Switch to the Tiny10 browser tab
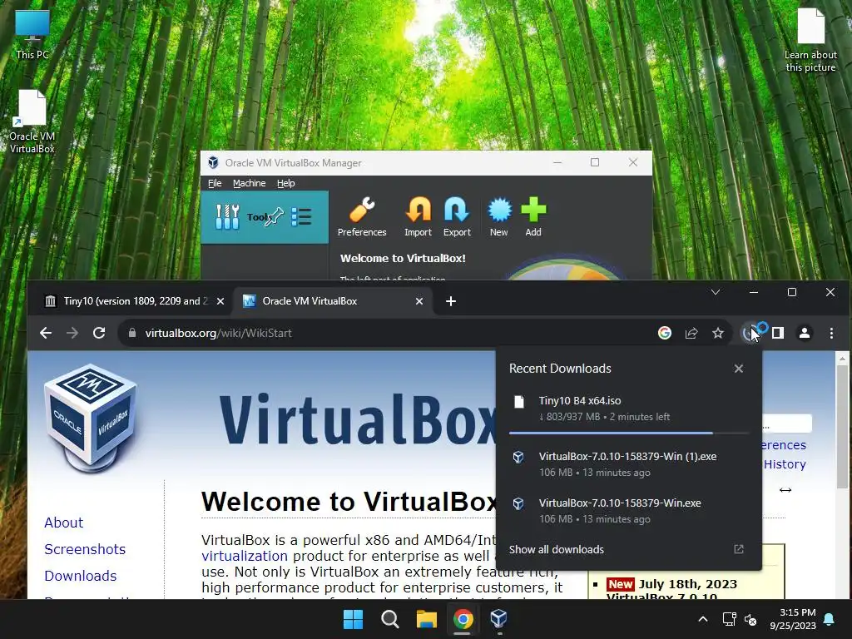The image size is (852, 639). tap(134, 301)
